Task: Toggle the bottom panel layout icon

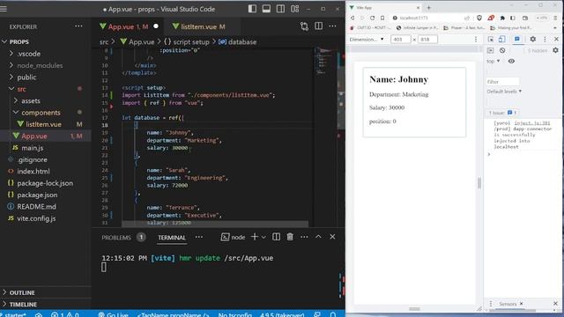Action: coord(266,9)
